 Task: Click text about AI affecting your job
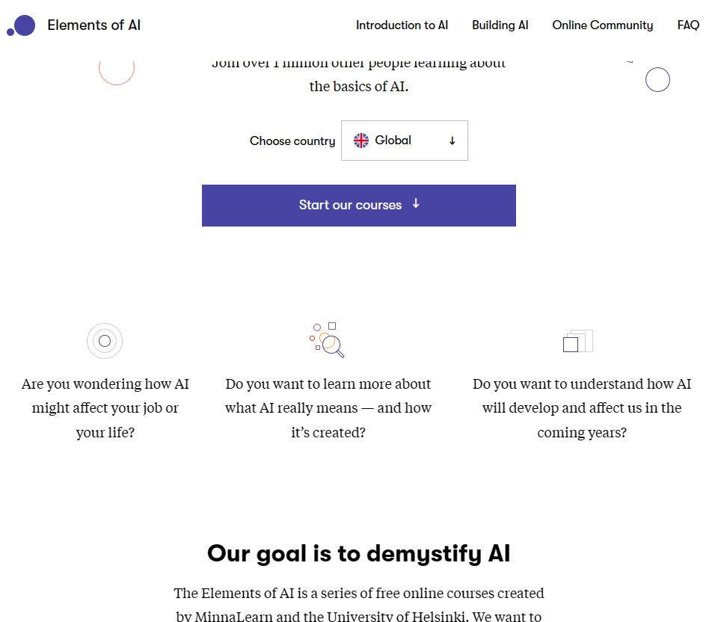(x=105, y=408)
